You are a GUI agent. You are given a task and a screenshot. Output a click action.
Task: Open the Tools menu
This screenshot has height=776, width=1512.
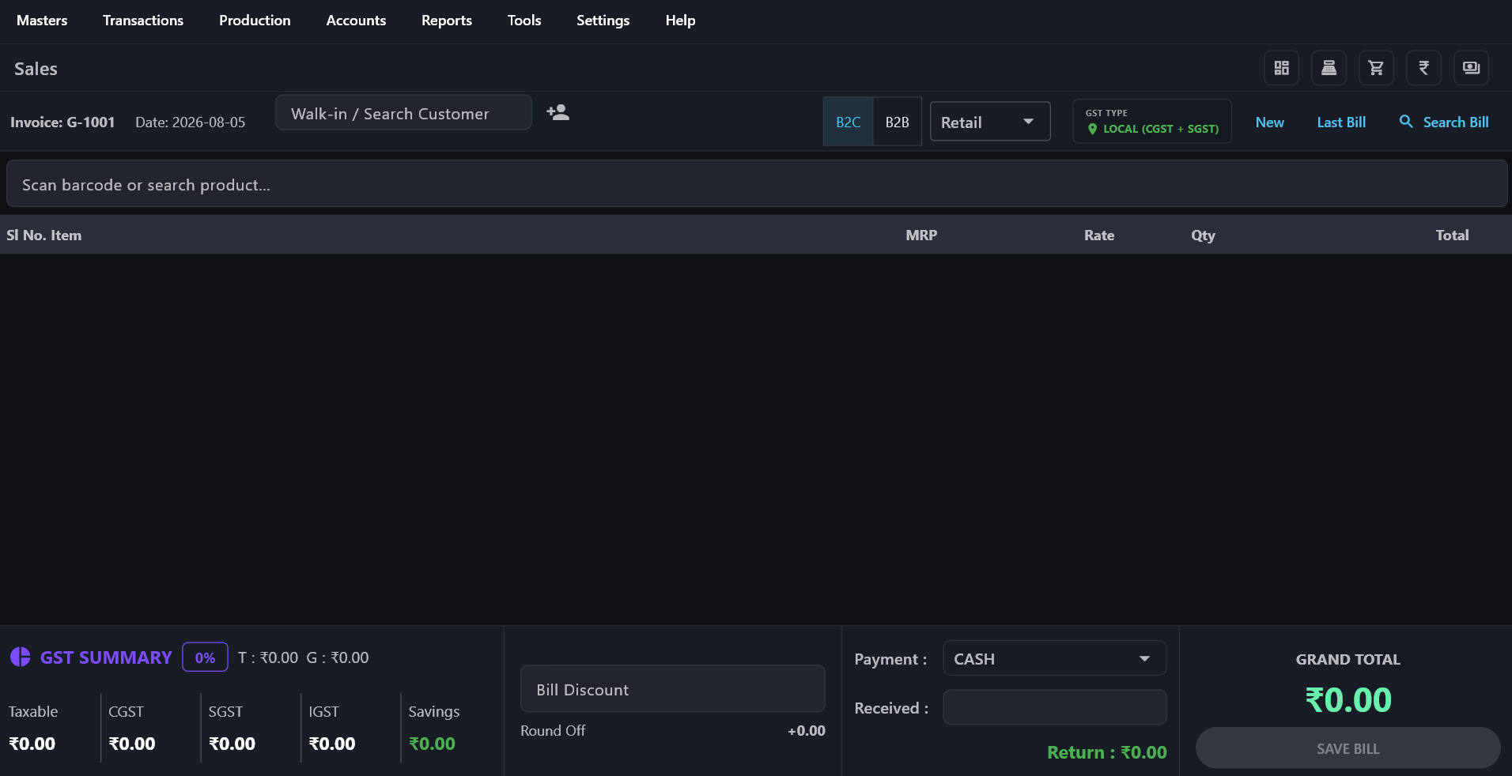point(524,21)
